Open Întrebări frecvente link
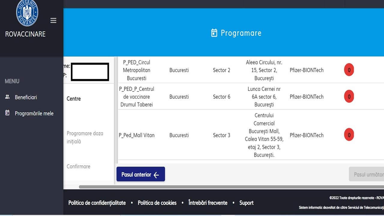This screenshot has height=216, width=384. 208,203
